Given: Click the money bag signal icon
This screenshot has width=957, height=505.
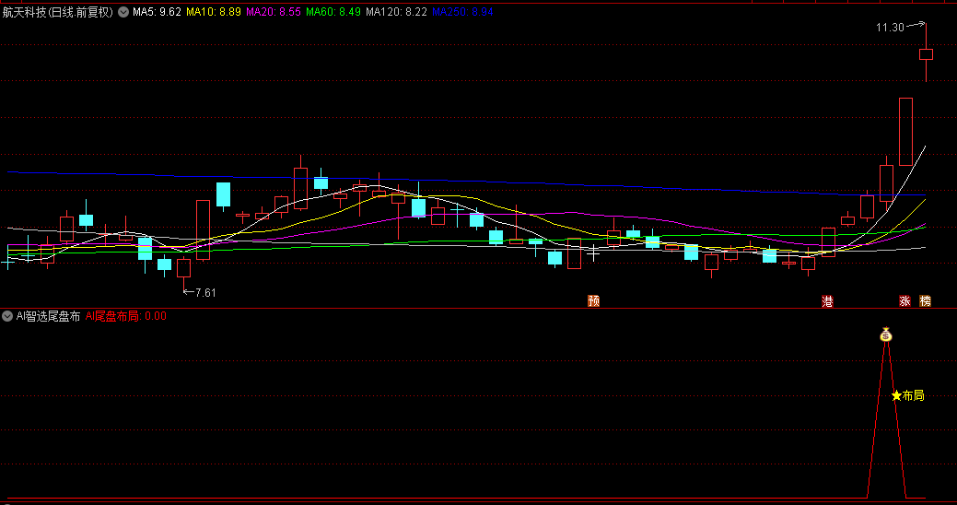Looking at the screenshot, I should (886, 335).
